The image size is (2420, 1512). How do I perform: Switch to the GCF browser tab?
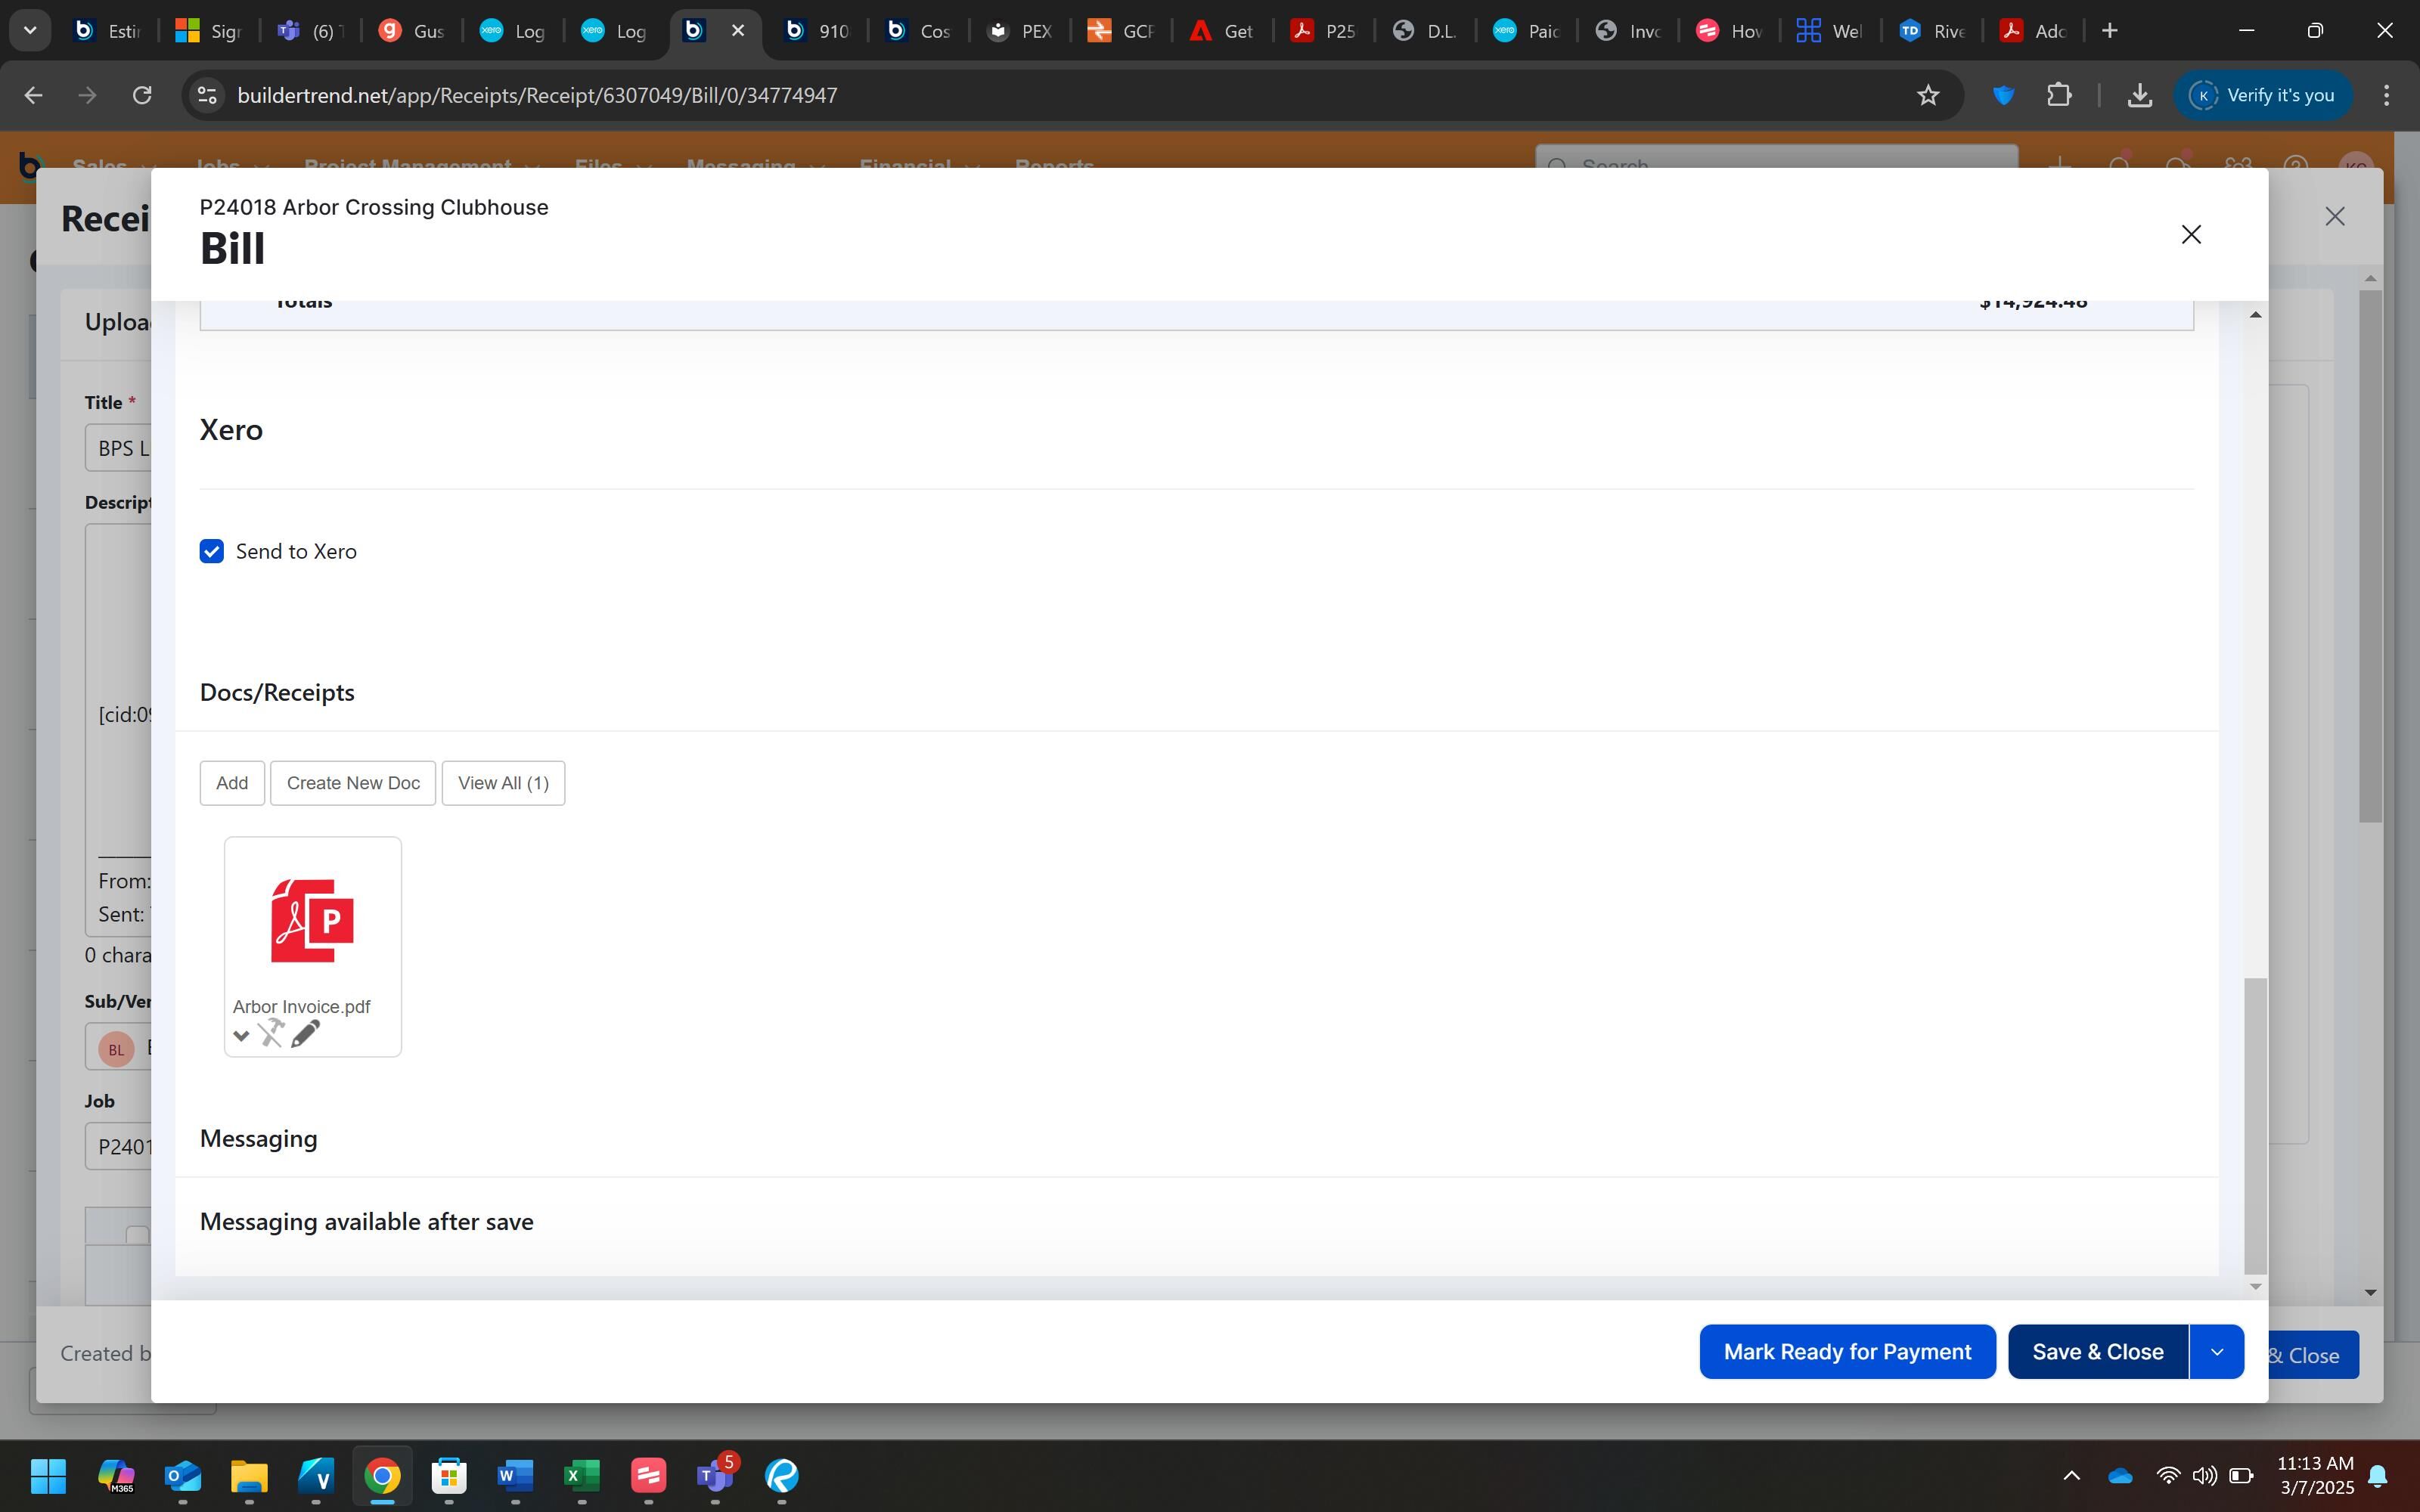coord(1121,31)
